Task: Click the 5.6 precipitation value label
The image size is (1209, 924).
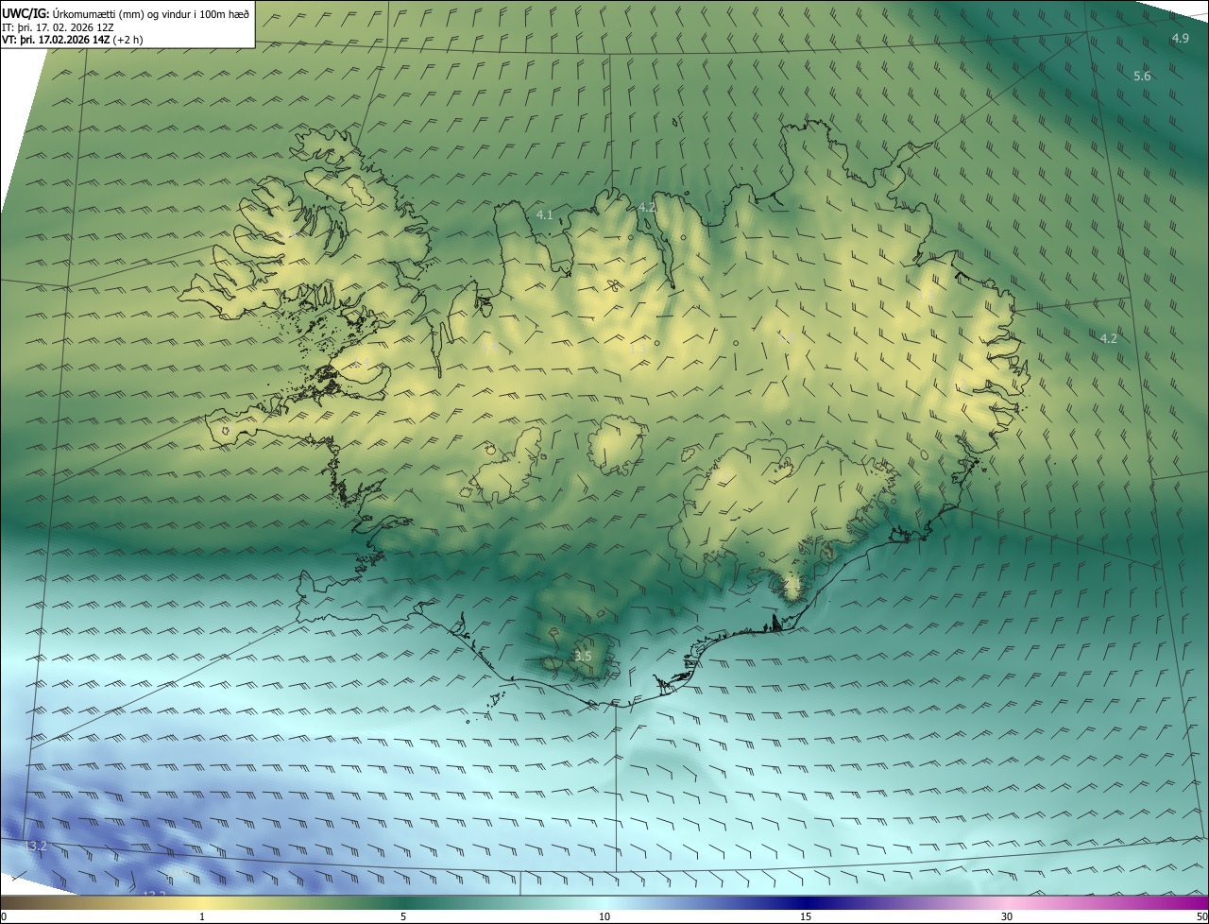Action: pos(1142,76)
